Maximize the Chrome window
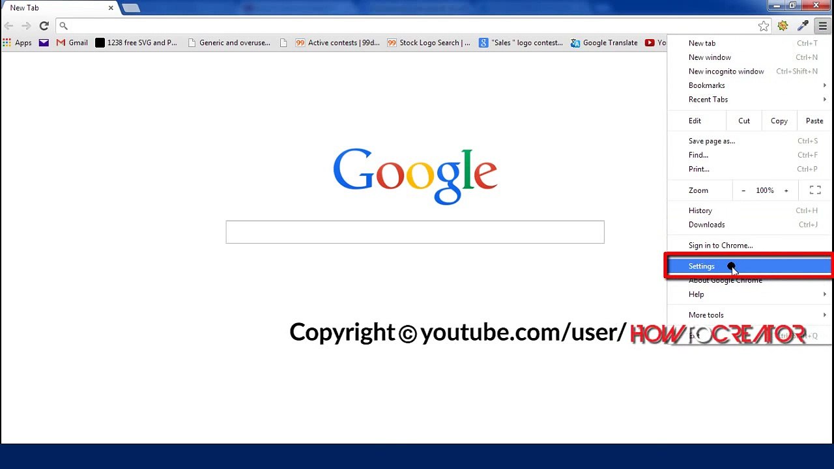 pyautogui.click(x=792, y=6)
